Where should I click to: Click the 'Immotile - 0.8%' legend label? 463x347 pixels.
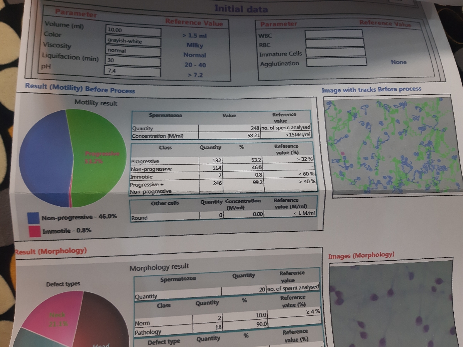[x=67, y=231]
